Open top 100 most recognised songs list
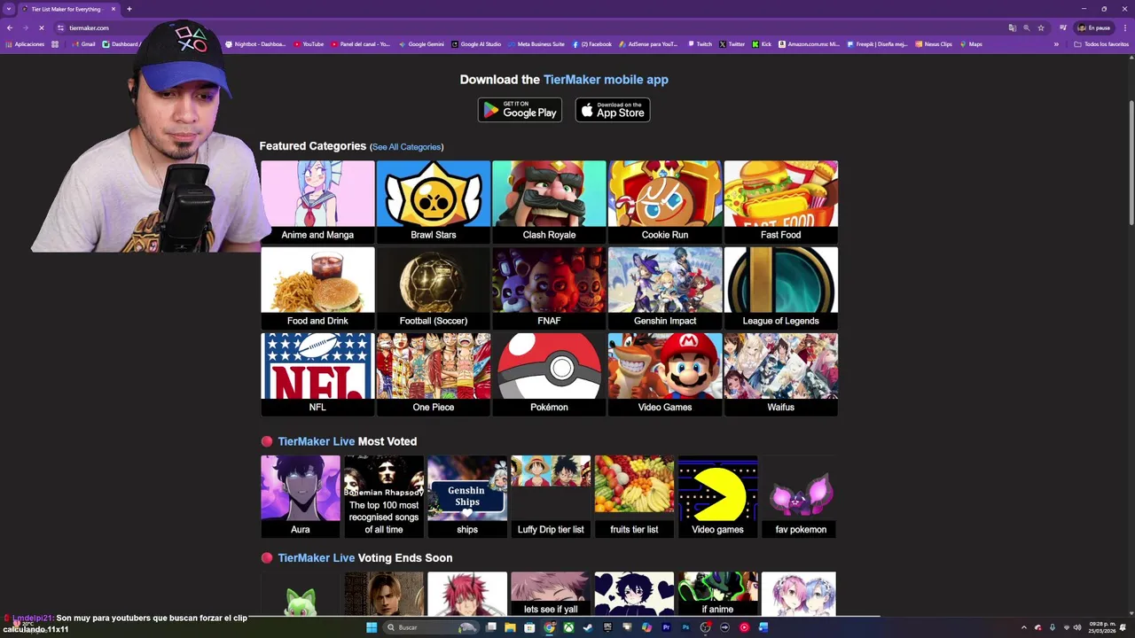1135x638 pixels. pyautogui.click(x=384, y=496)
